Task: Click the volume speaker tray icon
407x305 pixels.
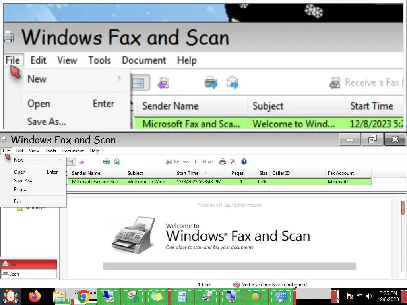Action: pyautogui.click(x=369, y=296)
